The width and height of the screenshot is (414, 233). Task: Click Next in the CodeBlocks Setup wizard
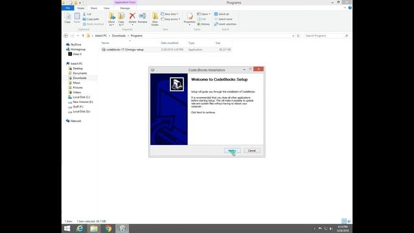click(232, 151)
